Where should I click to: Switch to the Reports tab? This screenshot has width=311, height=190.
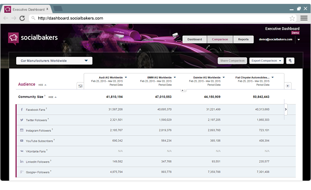pyautogui.click(x=243, y=40)
